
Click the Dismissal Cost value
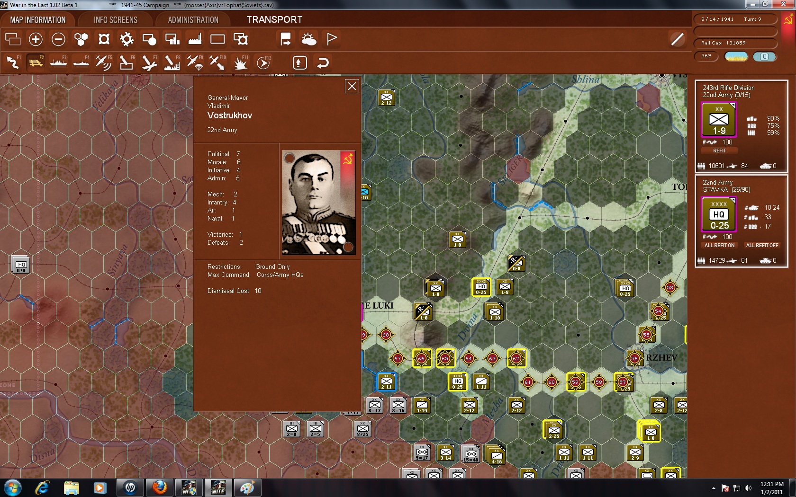click(x=258, y=291)
